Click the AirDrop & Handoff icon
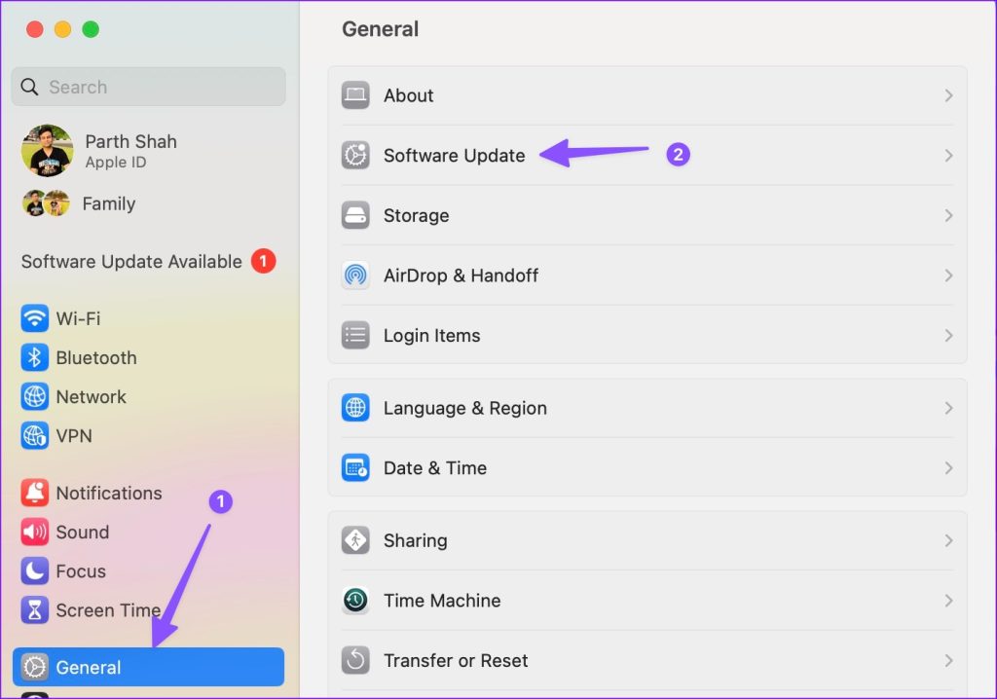 click(x=355, y=276)
